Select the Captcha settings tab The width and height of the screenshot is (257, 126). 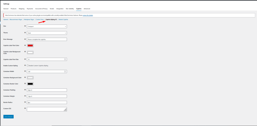pyautogui.click(x=79, y=9)
